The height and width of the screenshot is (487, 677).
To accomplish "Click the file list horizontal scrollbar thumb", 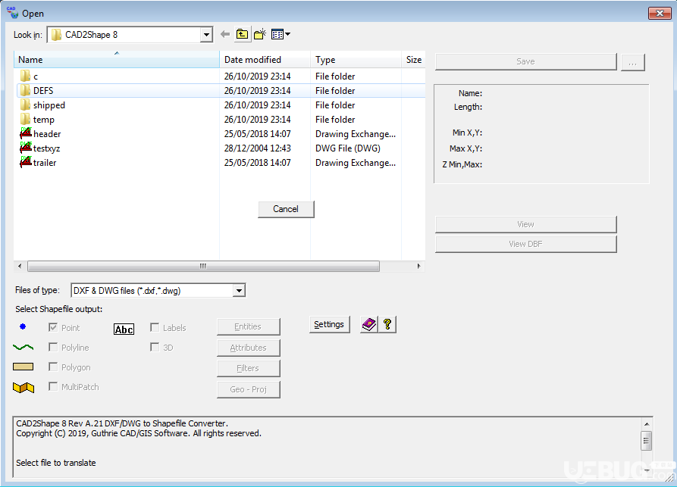I will click(x=203, y=266).
